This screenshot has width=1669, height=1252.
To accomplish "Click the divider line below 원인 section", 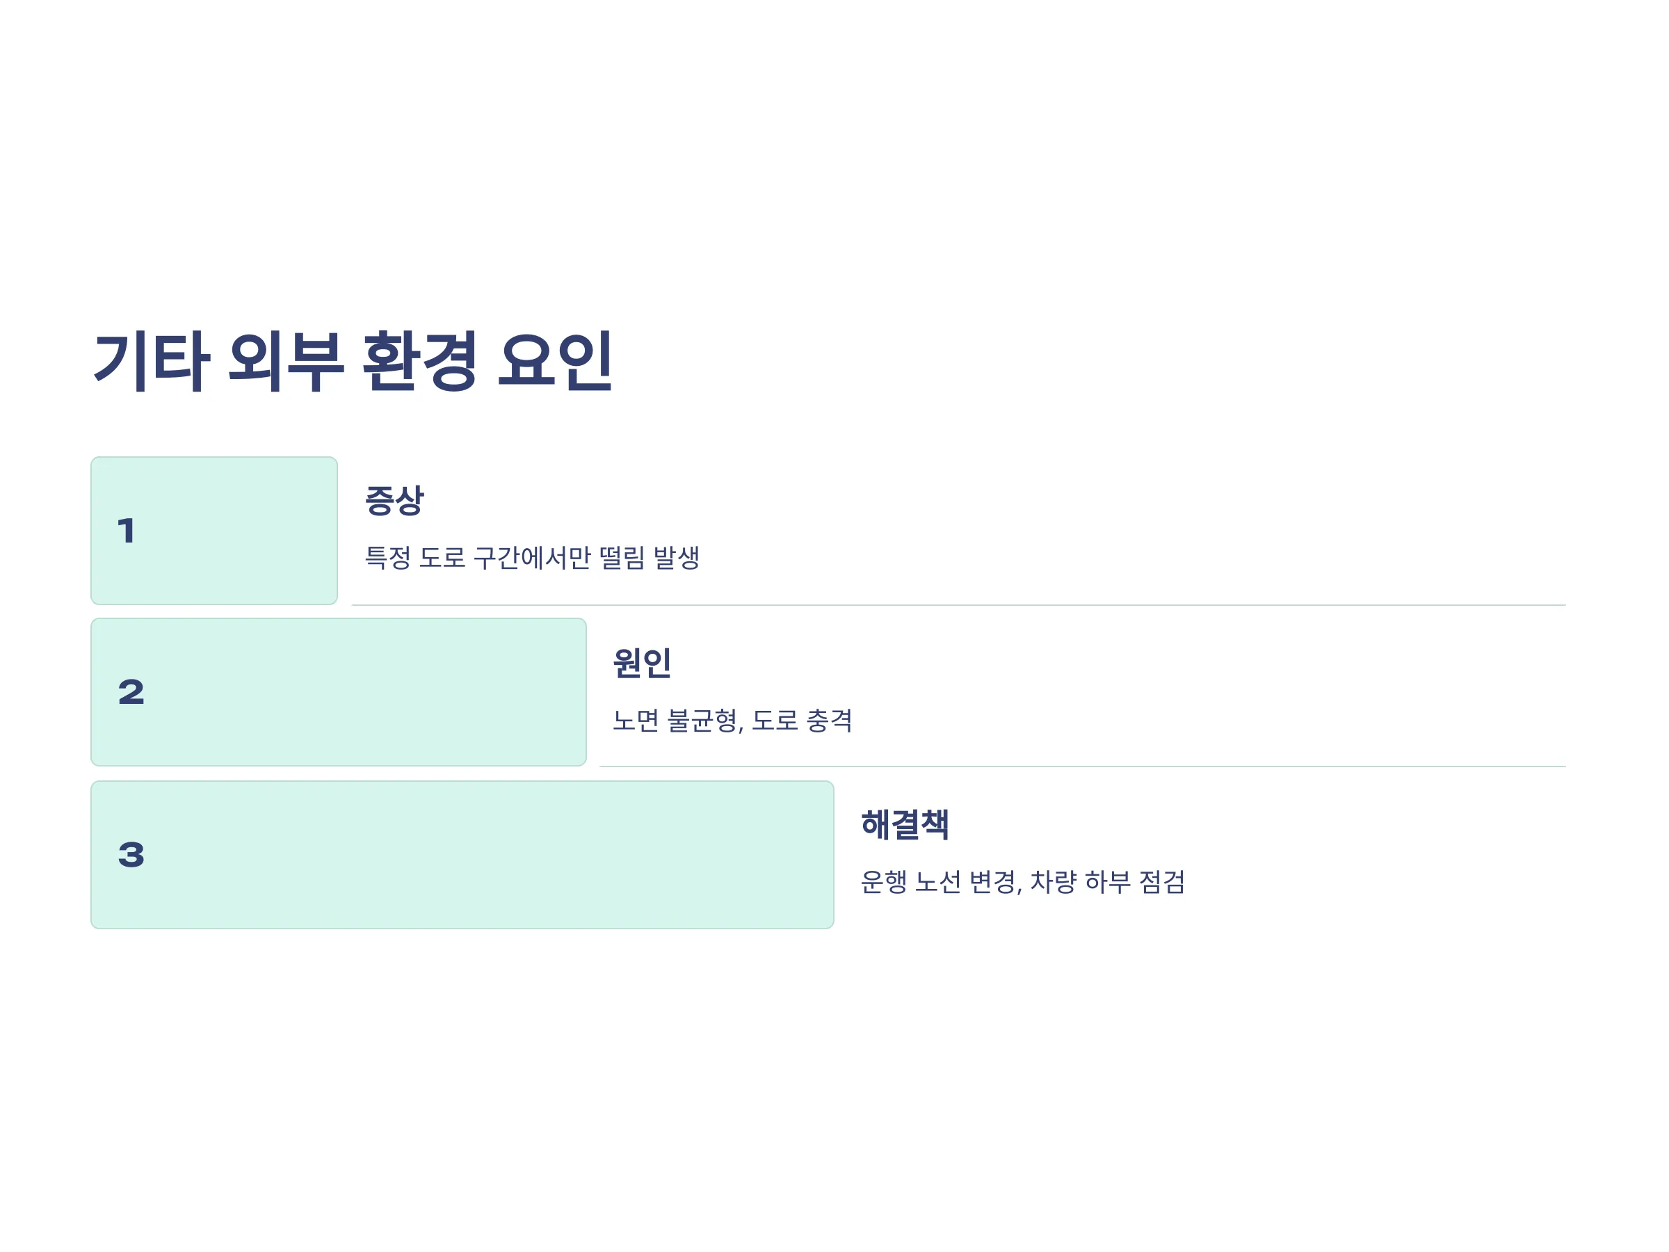I will pyautogui.click(x=1083, y=767).
